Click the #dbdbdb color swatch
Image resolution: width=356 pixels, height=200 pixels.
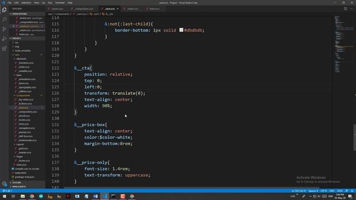[181, 29]
